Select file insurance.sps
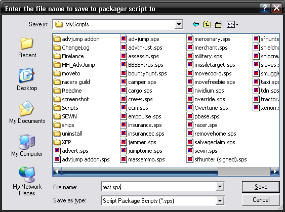The width and height of the screenshot is (285, 212). tap(141, 125)
